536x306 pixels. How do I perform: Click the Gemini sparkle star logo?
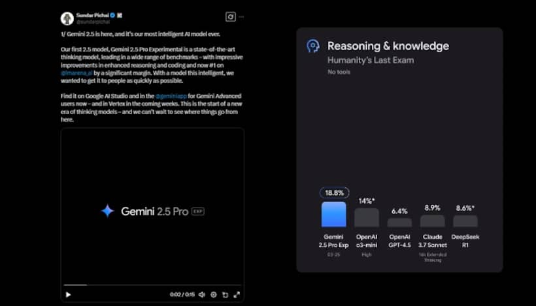[x=108, y=211]
